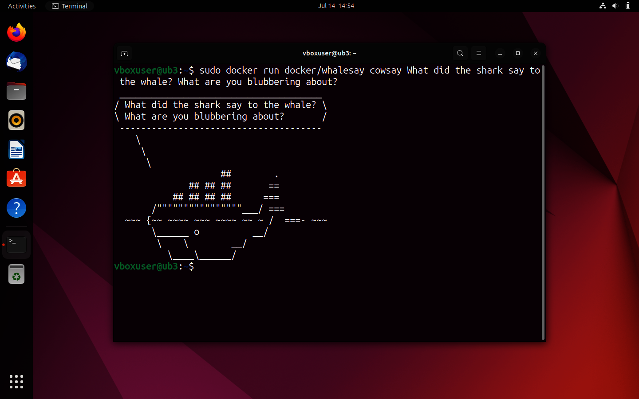Open the Activities overview

coord(22,6)
